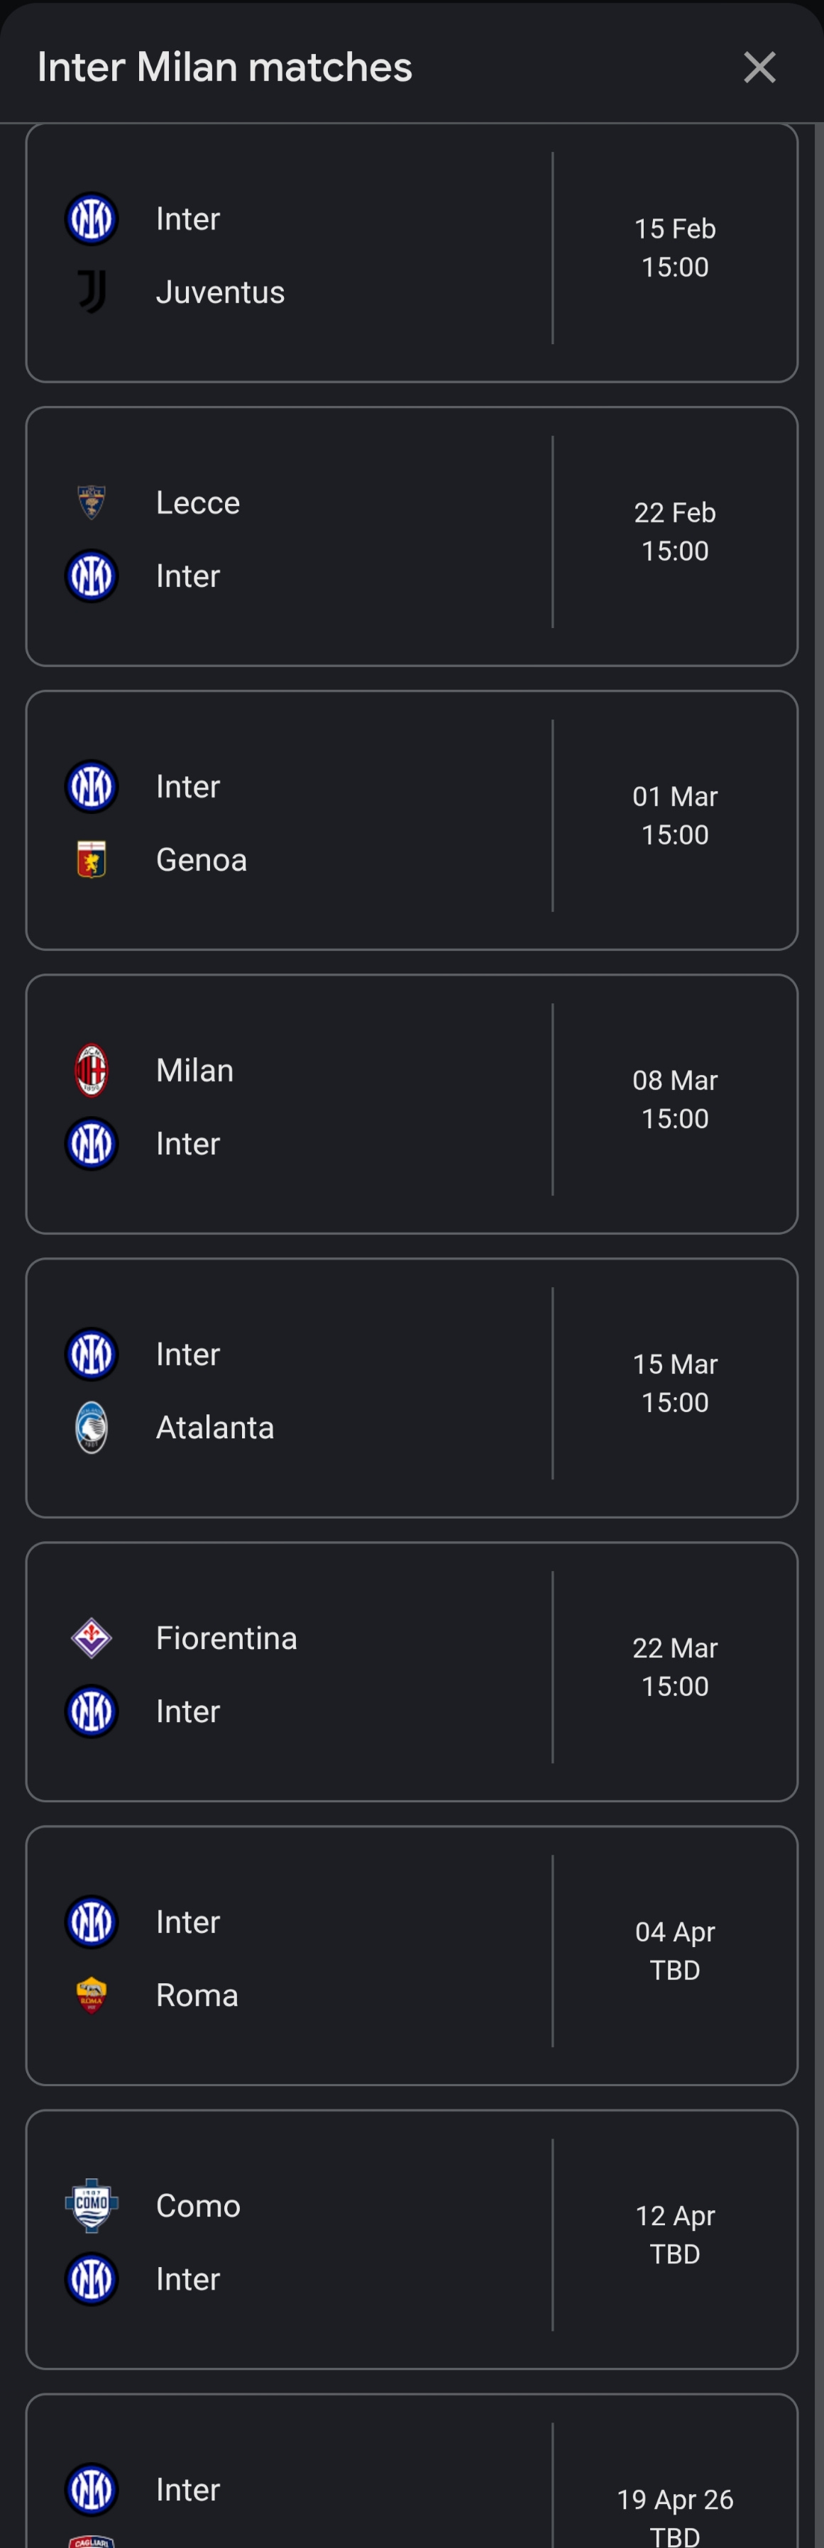Click the Fiorentina team name
Image resolution: width=824 pixels, height=2548 pixels.
tap(226, 1638)
